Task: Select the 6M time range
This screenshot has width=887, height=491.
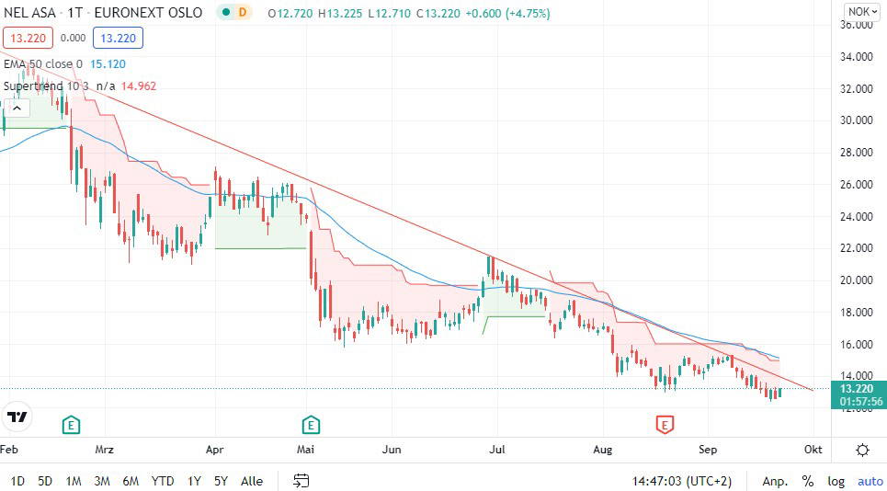Action: pos(131,482)
